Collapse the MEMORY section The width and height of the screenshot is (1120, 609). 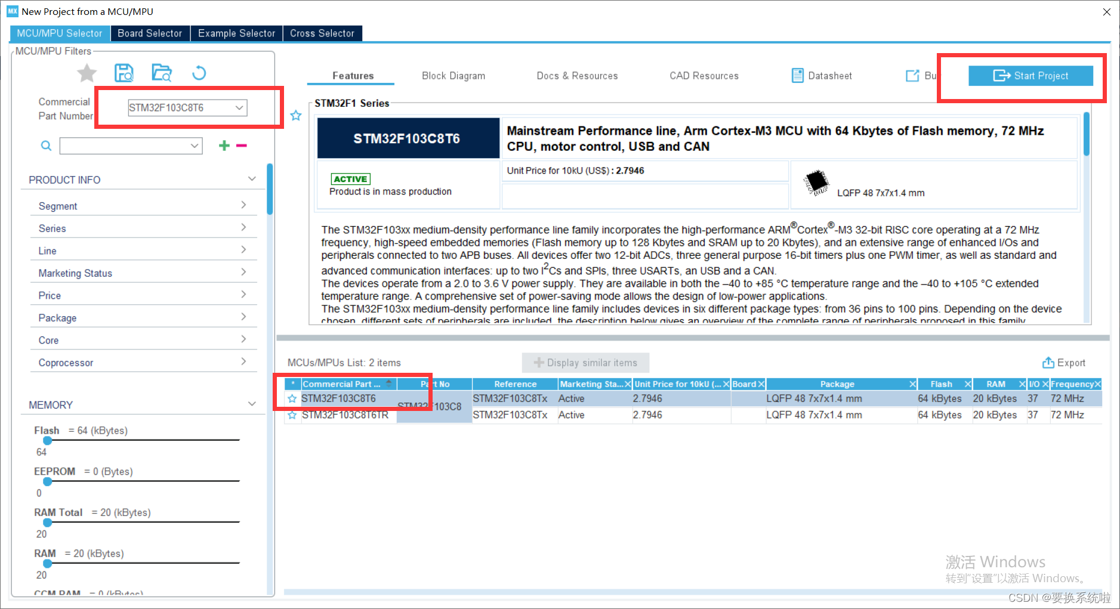(x=252, y=404)
